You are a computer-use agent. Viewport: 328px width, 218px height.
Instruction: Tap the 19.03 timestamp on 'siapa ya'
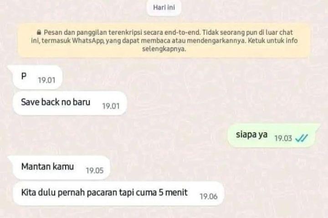click(283, 139)
